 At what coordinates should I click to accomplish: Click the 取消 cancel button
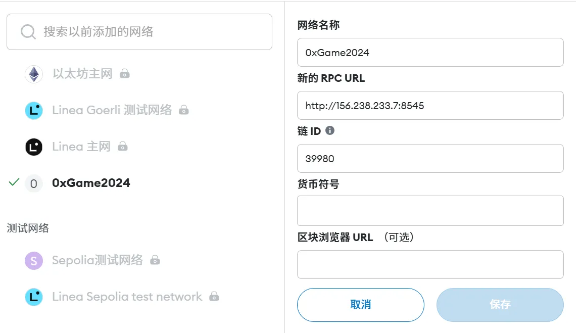coord(361,305)
